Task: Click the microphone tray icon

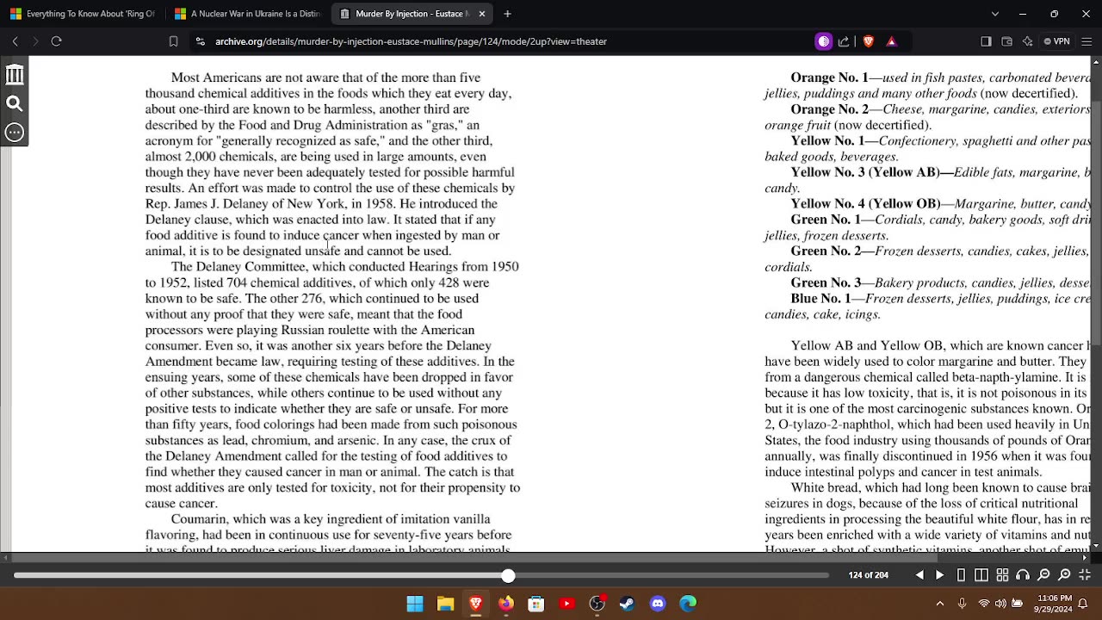Action: (x=962, y=604)
